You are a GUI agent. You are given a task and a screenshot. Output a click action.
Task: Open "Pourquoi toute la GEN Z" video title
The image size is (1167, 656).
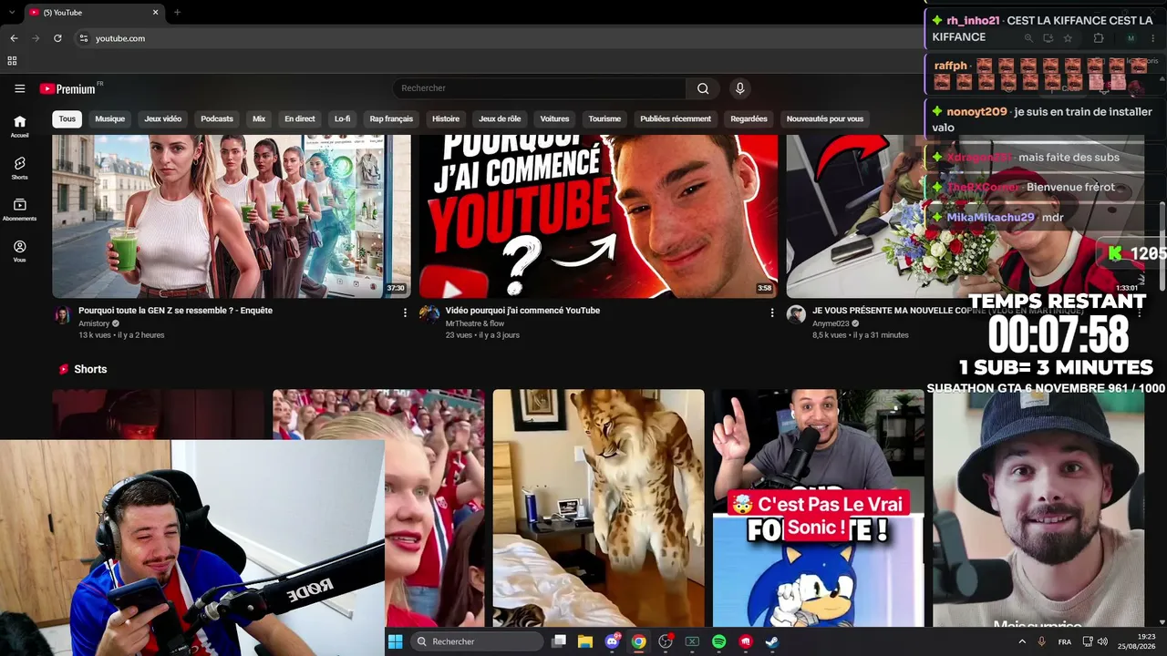pos(176,311)
